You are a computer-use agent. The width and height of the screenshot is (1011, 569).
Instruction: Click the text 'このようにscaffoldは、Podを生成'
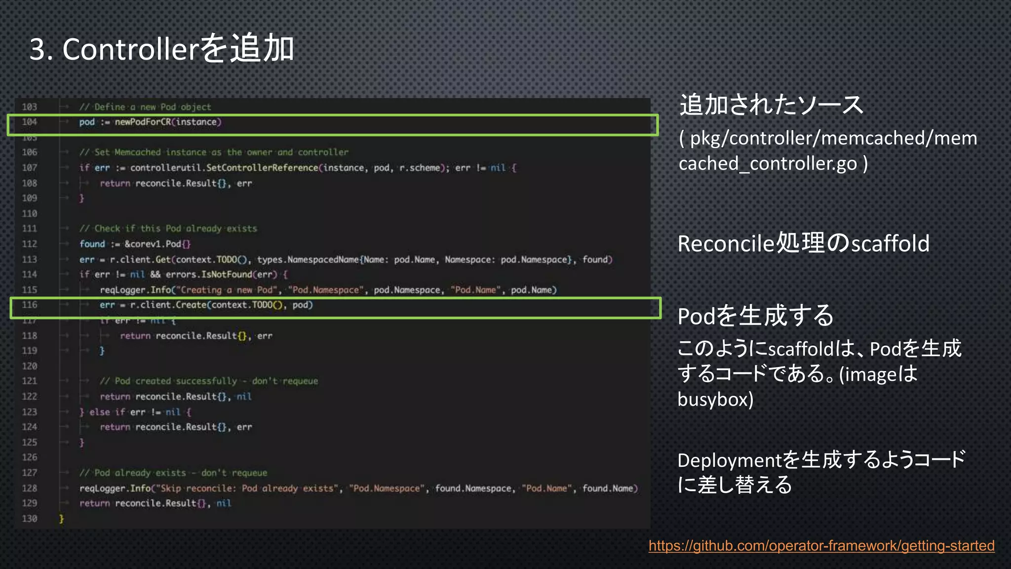(819, 349)
